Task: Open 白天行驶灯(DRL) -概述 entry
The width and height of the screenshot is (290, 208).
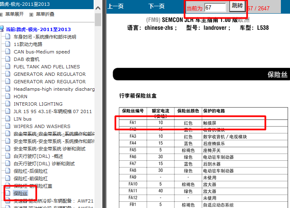Action: [38, 156]
